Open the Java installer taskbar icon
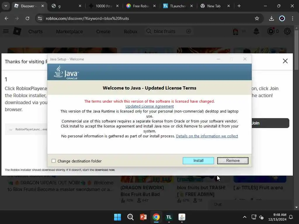 pos(182,217)
